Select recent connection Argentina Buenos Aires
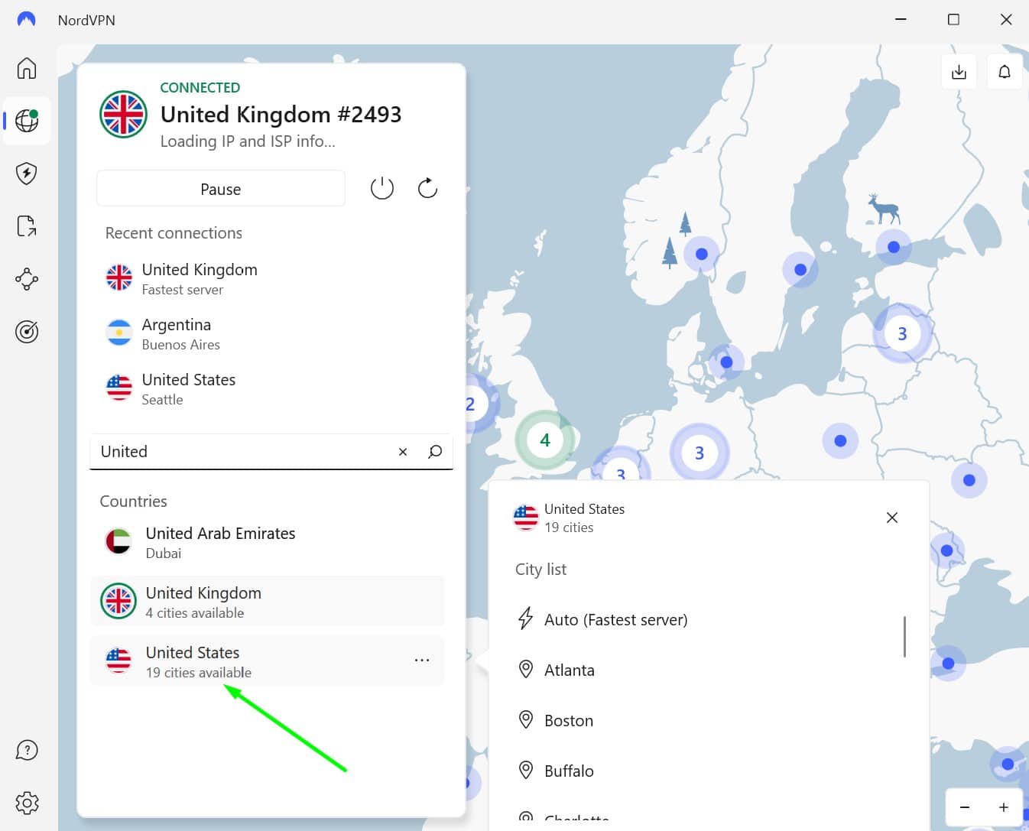Screen dimensions: 1029x831 point(268,334)
